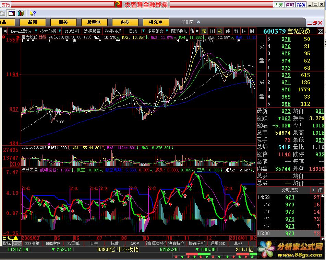Click the 路演 title bar button
The width and height of the screenshot is (326, 260).
[301, 4]
